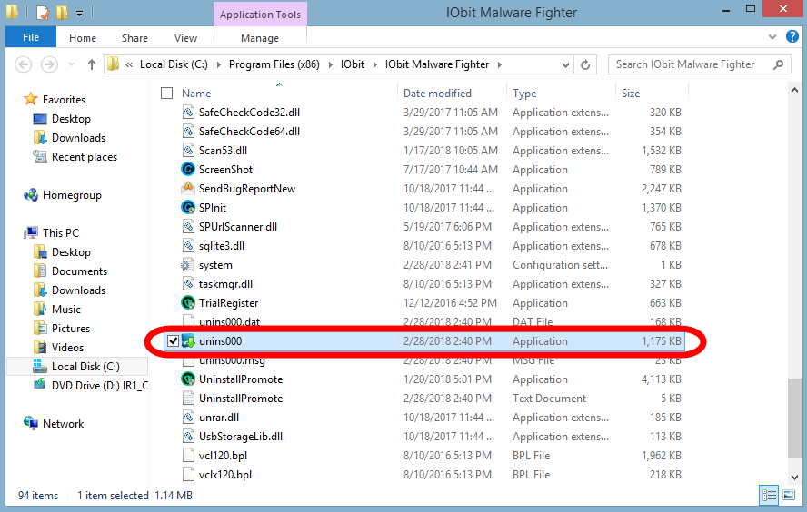Expand arrow after IObit breadcrumb
Screen dimensions: 807x512
374,64
